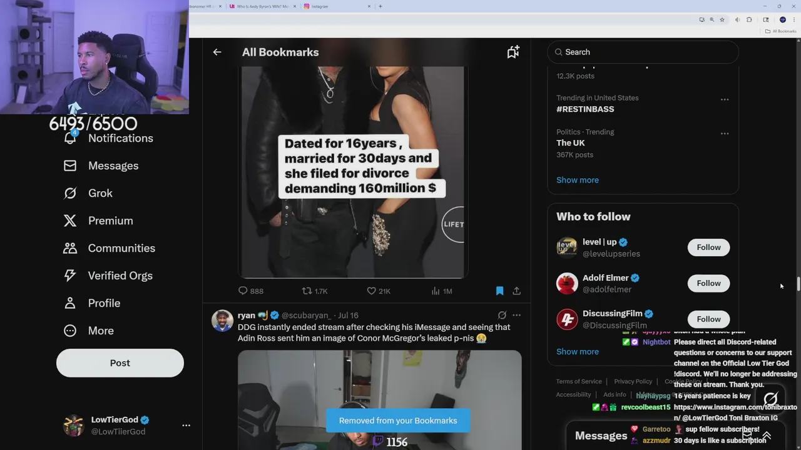Click the white Post button

120,363
